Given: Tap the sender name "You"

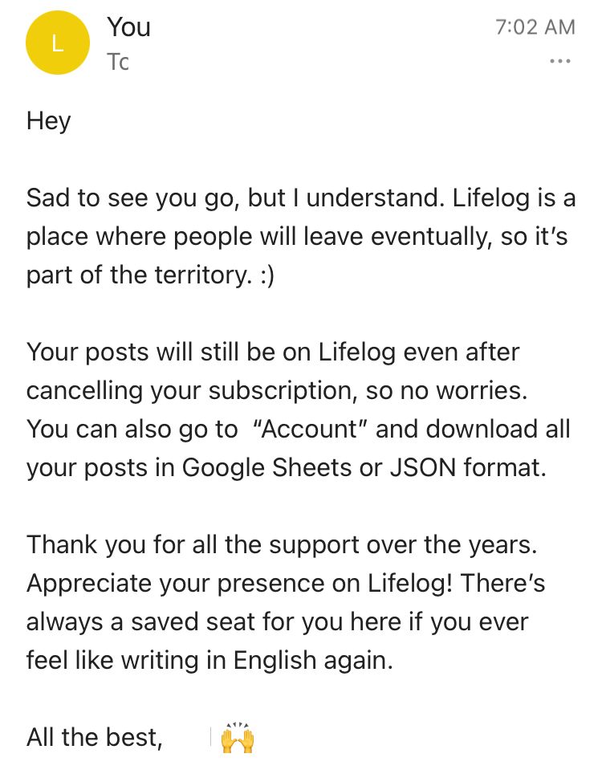Looking at the screenshot, I should click(x=128, y=27).
